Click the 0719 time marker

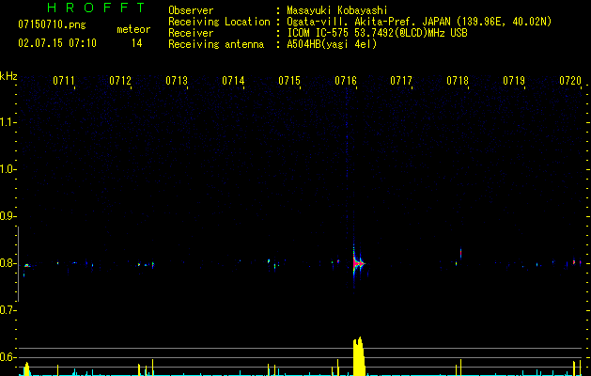[x=514, y=80]
